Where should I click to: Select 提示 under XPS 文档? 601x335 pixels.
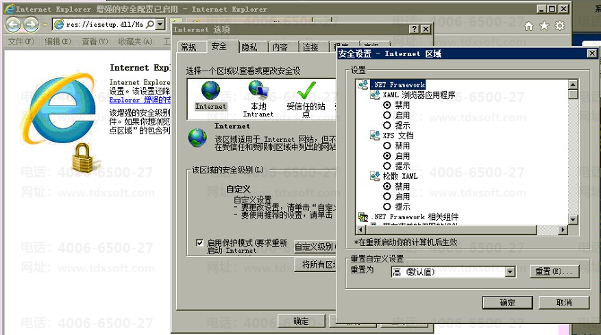(387, 166)
